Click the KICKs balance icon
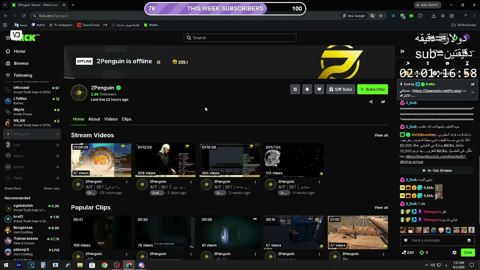Viewport: 480px width, 270px height. [x=421, y=253]
